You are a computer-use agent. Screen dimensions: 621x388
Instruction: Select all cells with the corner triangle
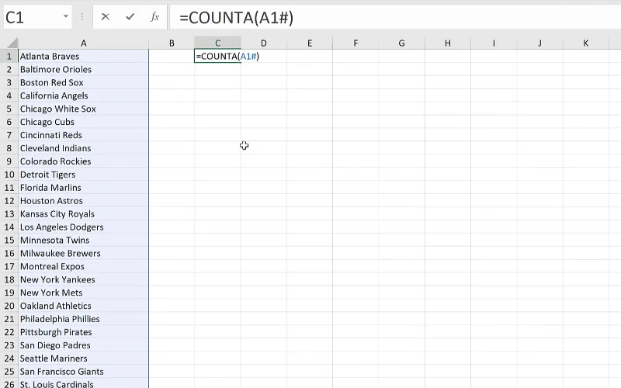pos(12,43)
